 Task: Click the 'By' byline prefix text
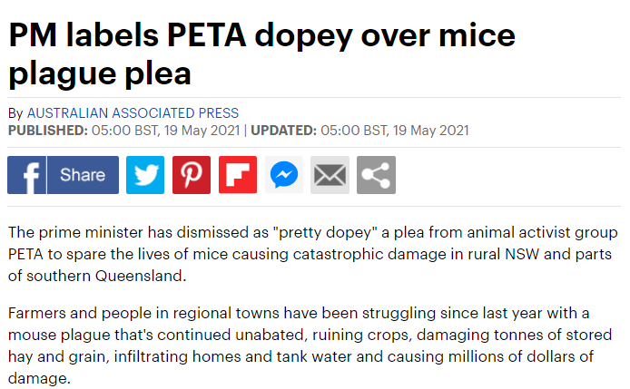(15, 113)
